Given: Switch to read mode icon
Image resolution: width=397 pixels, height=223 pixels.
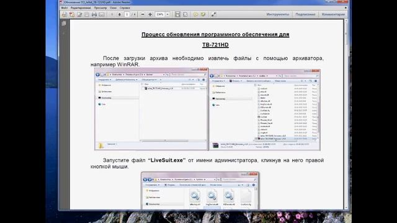Looking at the screenshot, I should tap(213, 15).
